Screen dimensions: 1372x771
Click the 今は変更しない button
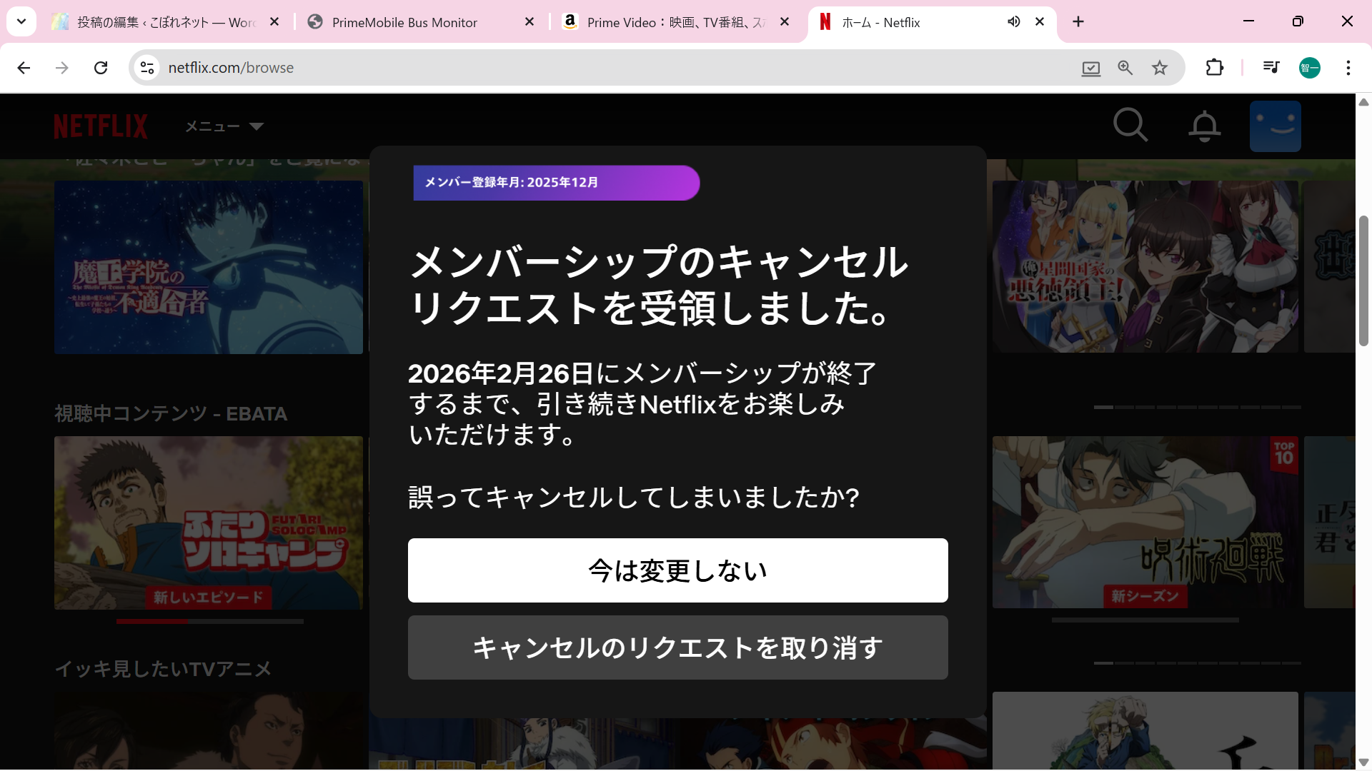coord(677,570)
